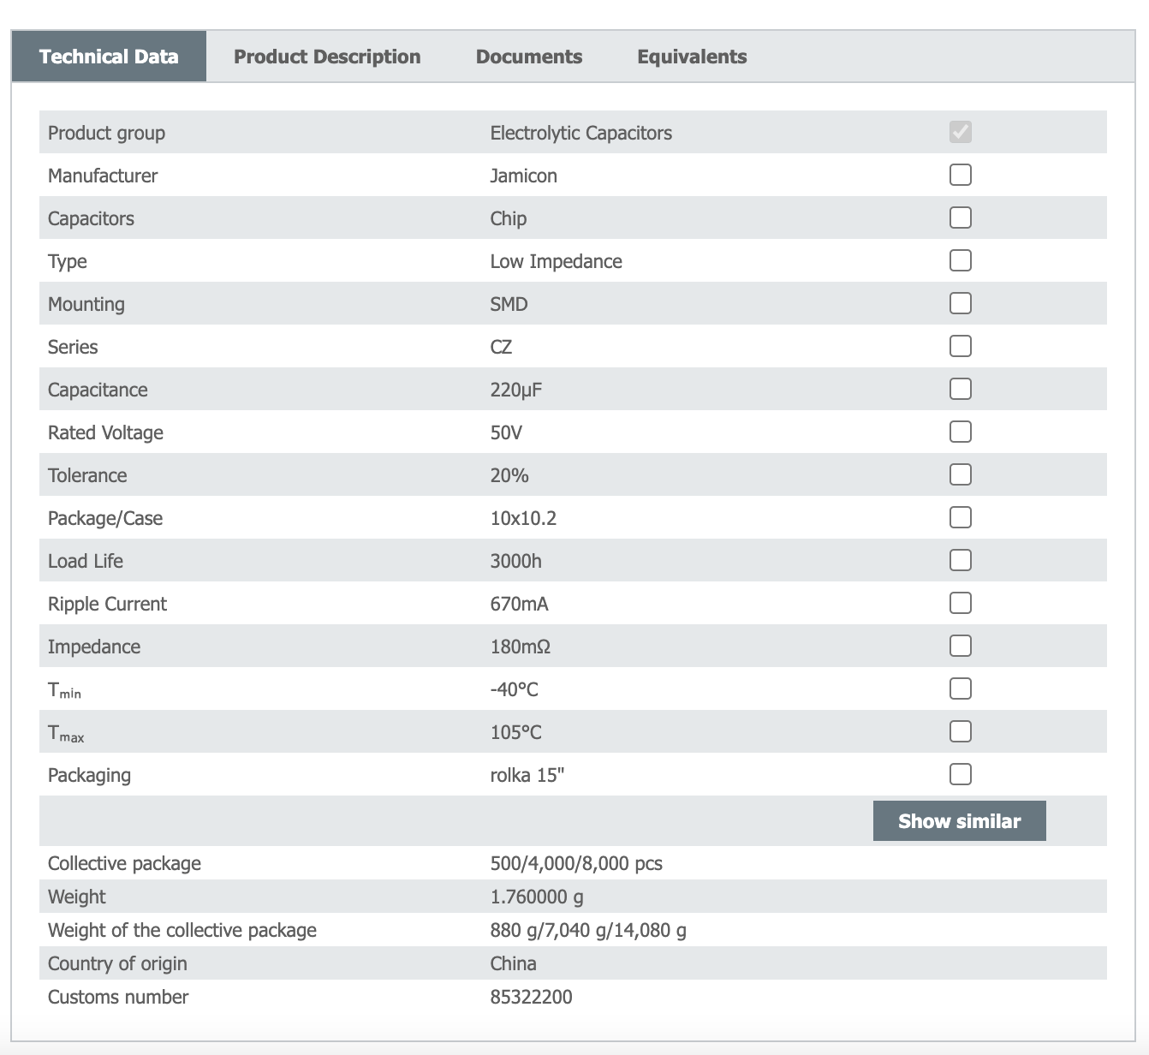Image resolution: width=1149 pixels, height=1055 pixels.
Task: Switch to the Product Description tab
Action: point(327,57)
